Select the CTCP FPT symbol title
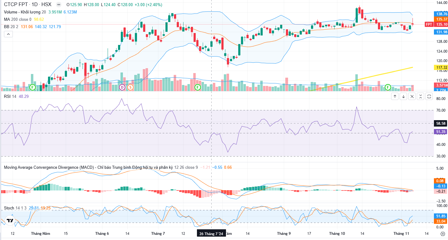Image resolution: width=448 pixels, height=240 pixels. [28, 5]
